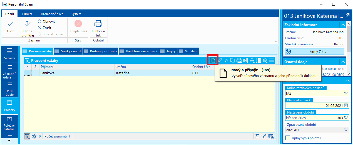Click the Osobní číslo column header

pyautogui.click(x=203, y=67)
